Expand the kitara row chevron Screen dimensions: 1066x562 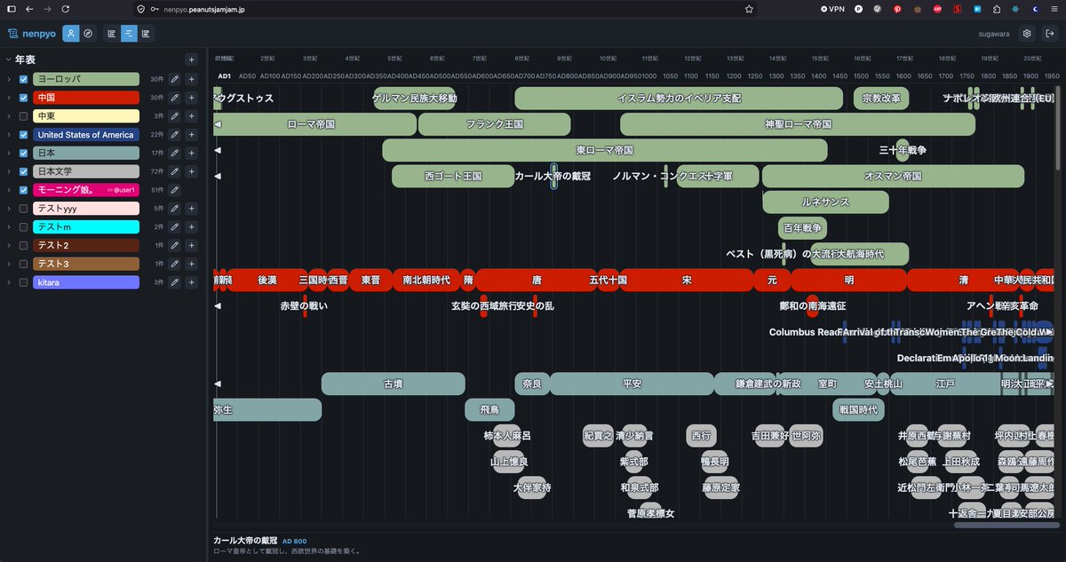[x=9, y=282]
